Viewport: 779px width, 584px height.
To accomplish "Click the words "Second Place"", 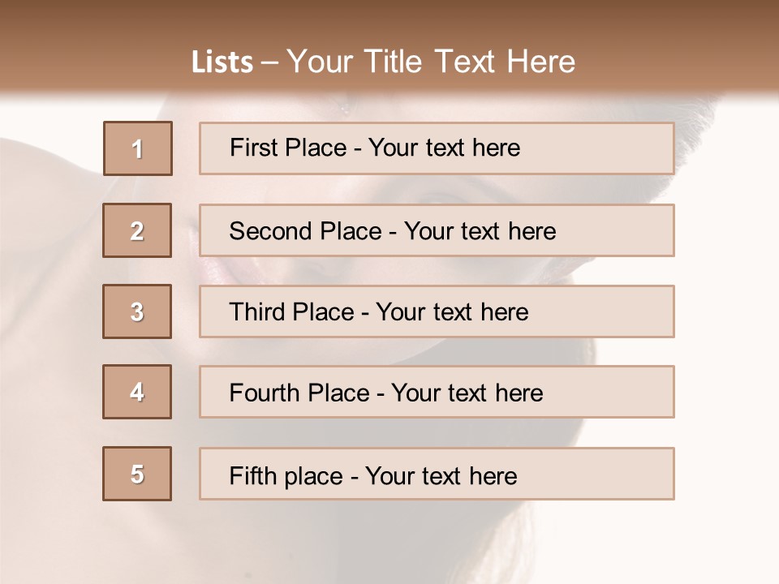I will click(305, 231).
